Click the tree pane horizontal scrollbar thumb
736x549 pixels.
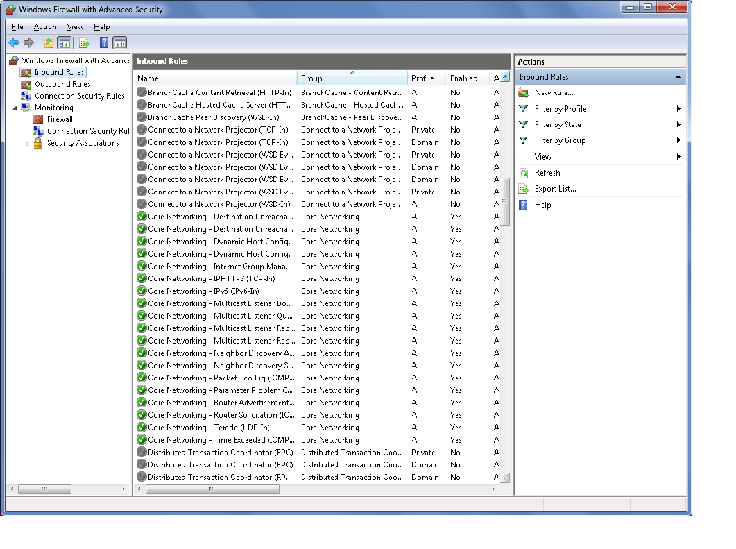click(x=44, y=489)
